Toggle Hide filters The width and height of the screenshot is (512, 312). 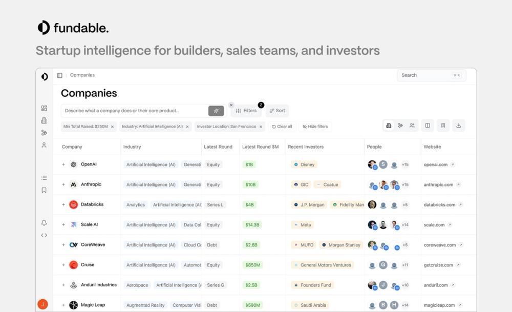click(315, 126)
